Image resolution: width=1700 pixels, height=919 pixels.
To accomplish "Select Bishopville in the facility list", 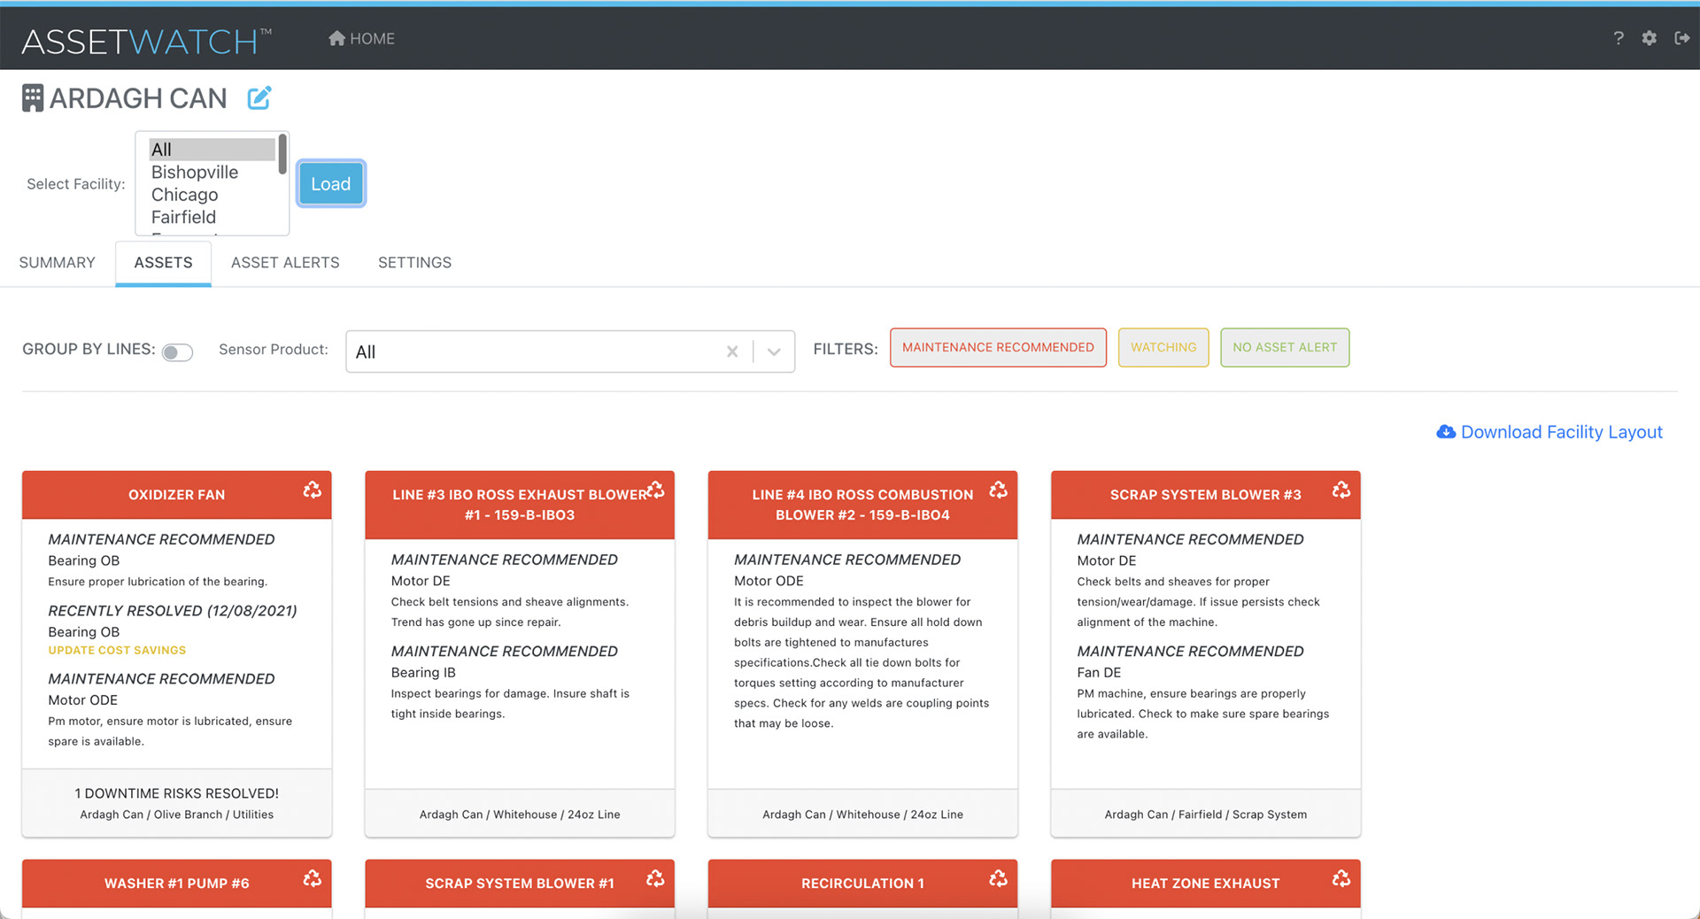I will tap(212, 172).
